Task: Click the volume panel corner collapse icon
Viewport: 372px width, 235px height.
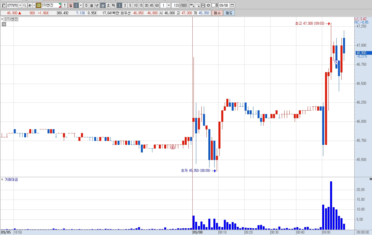Action: pos(370,179)
